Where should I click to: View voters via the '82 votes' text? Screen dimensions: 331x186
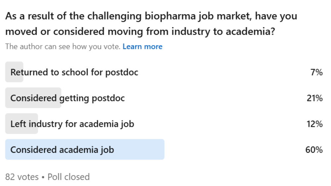[22, 177]
